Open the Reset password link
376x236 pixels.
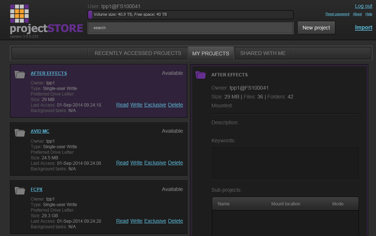[337, 14]
